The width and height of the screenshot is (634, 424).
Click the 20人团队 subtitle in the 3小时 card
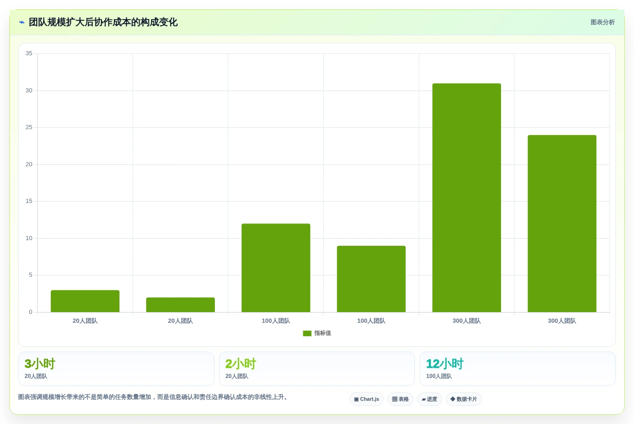pyautogui.click(x=36, y=377)
